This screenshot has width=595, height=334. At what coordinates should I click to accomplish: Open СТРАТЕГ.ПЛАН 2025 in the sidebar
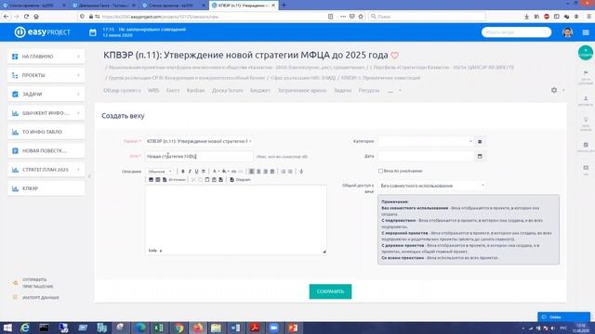46,170
